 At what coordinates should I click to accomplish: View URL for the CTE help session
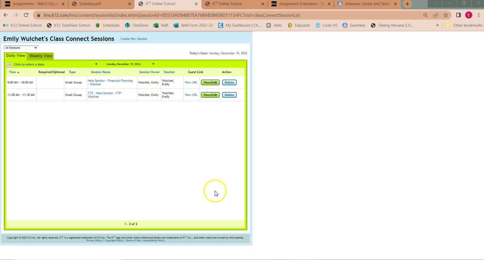pos(191,95)
